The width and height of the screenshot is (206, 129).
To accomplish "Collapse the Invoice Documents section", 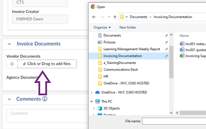I will (x=9, y=44).
